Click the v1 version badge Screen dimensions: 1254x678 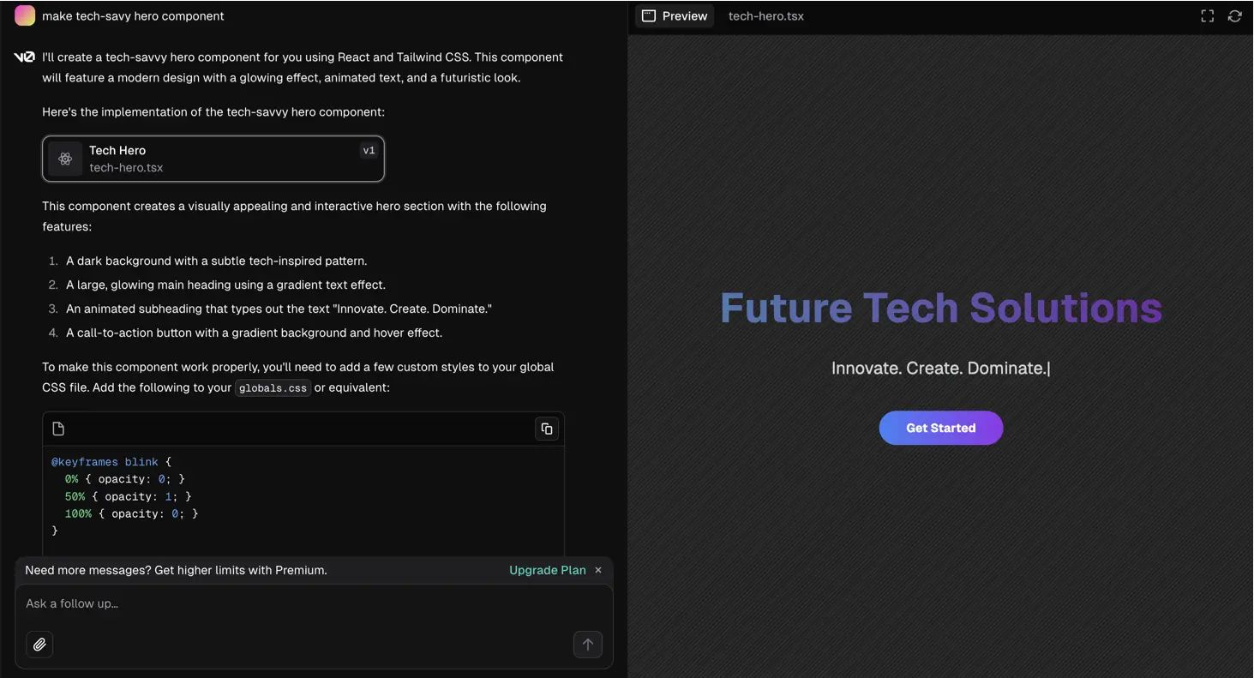[369, 151]
